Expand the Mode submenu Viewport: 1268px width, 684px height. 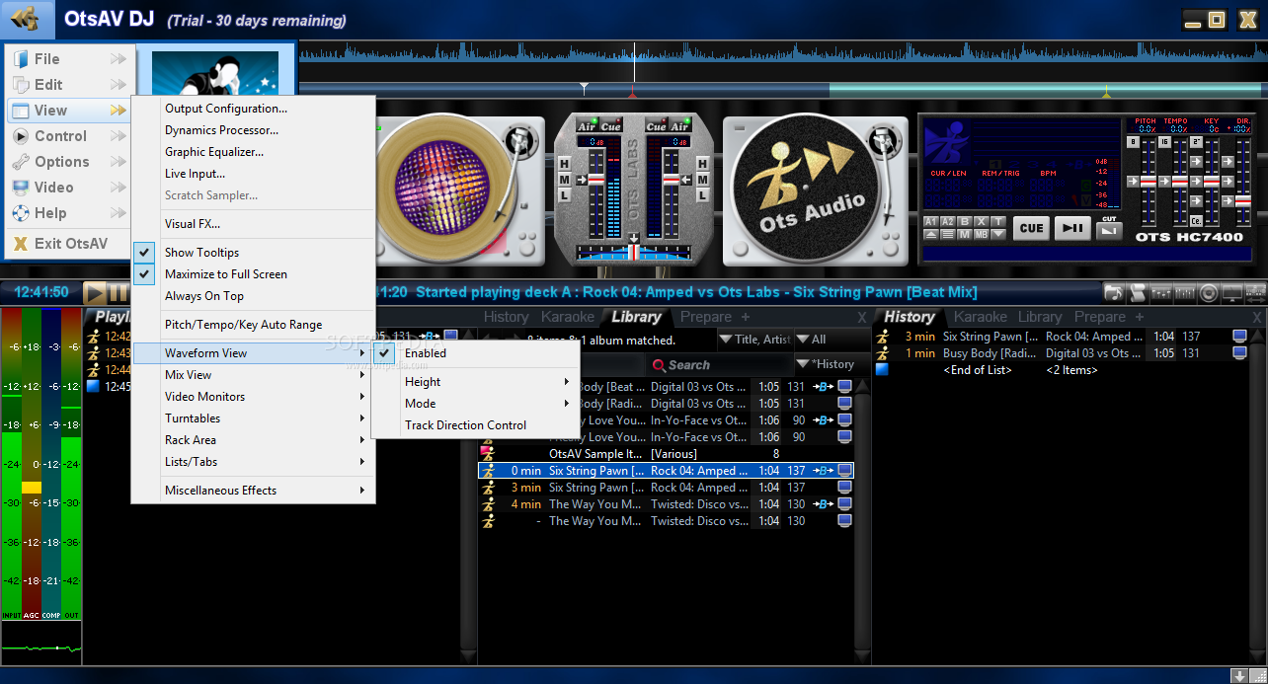pos(475,404)
